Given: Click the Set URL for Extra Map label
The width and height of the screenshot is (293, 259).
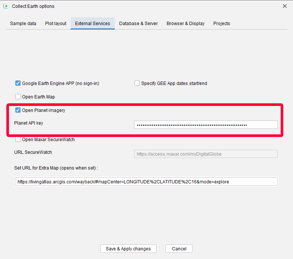Looking at the screenshot, I should [x=56, y=168].
